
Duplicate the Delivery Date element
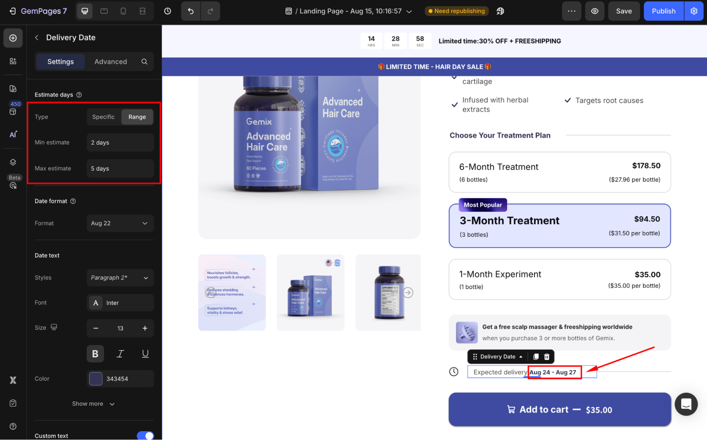[x=536, y=357]
